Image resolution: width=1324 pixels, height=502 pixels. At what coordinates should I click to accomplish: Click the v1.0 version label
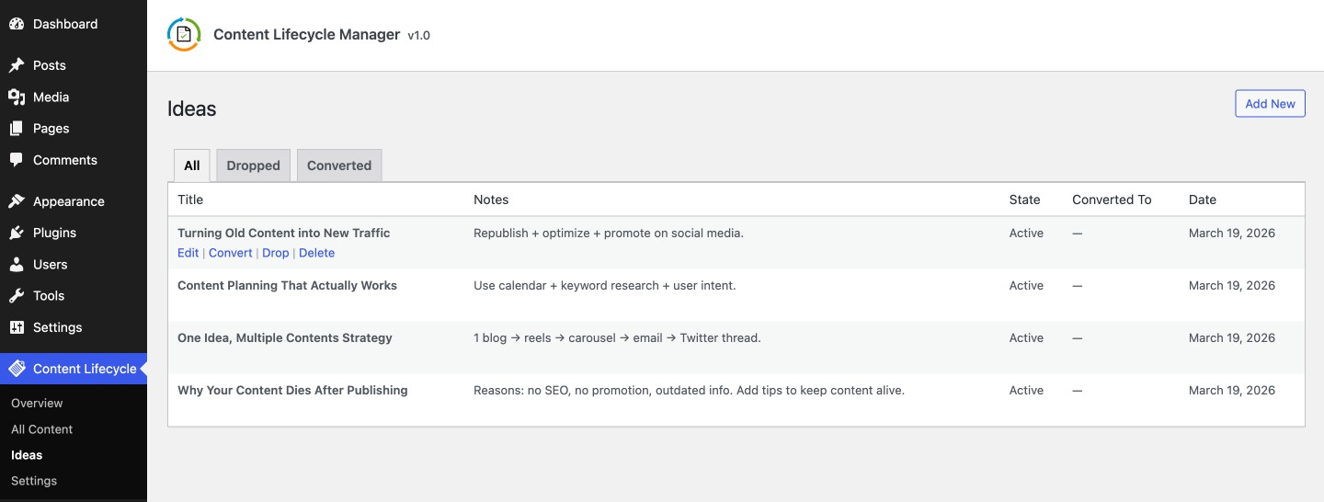pyautogui.click(x=419, y=35)
